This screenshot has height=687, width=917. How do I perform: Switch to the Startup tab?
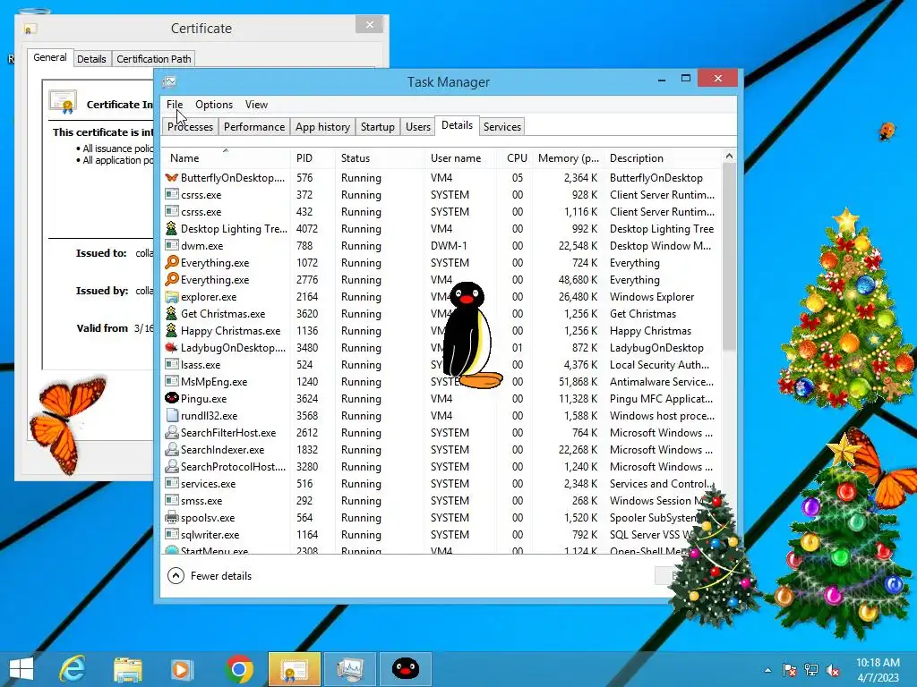pyautogui.click(x=377, y=127)
